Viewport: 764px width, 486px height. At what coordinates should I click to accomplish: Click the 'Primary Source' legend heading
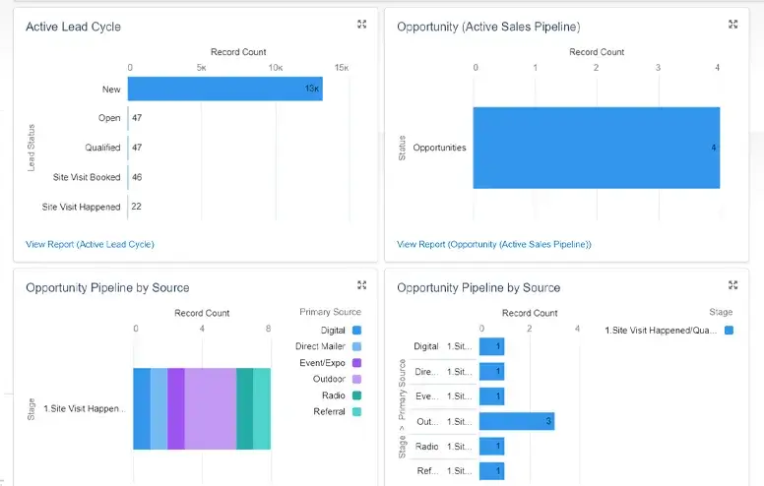pos(331,312)
